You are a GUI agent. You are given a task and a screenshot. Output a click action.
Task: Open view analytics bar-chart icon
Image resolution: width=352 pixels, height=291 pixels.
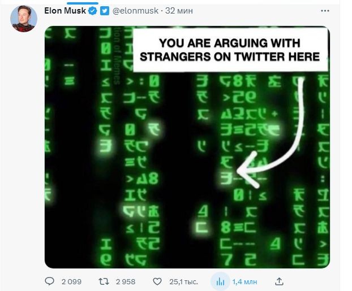click(x=220, y=281)
